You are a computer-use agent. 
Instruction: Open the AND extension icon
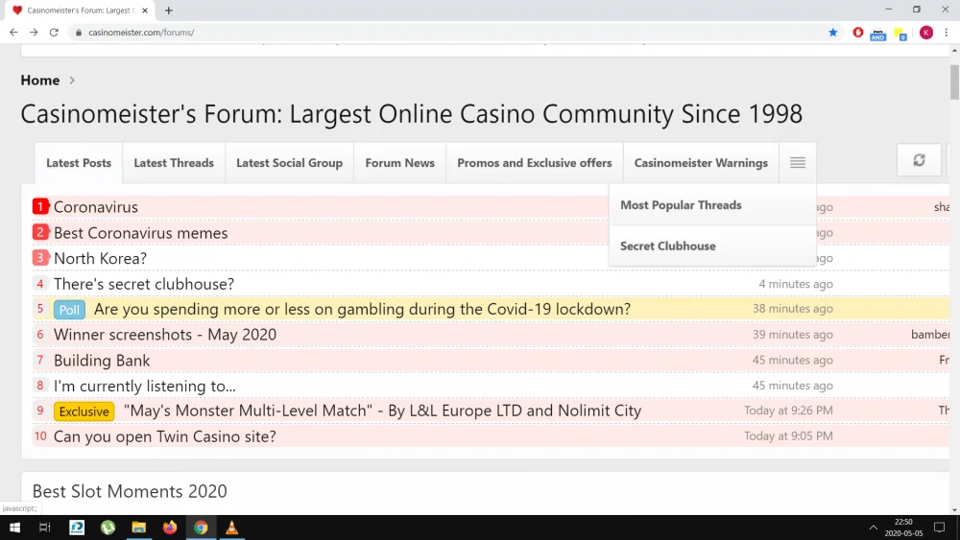(878, 34)
